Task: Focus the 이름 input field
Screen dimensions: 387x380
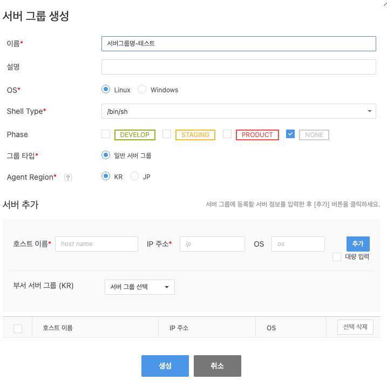Action: (x=239, y=44)
